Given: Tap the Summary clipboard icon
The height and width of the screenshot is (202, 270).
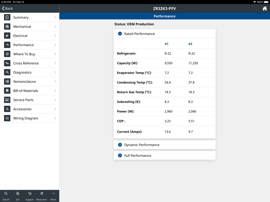Looking at the screenshot, I should (7, 17).
